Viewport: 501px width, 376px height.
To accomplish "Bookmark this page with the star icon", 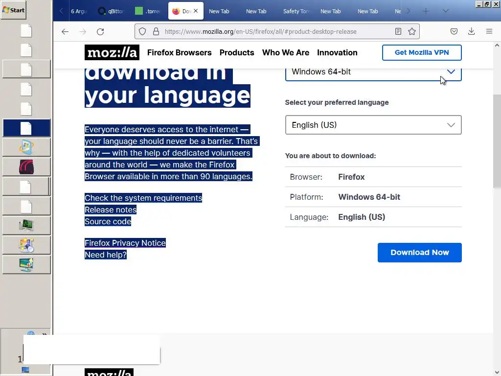I will pos(412,31).
